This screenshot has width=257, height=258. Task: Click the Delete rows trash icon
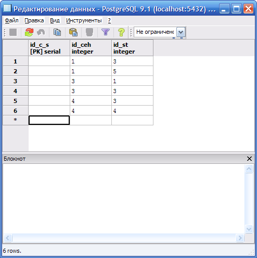coord(89,32)
